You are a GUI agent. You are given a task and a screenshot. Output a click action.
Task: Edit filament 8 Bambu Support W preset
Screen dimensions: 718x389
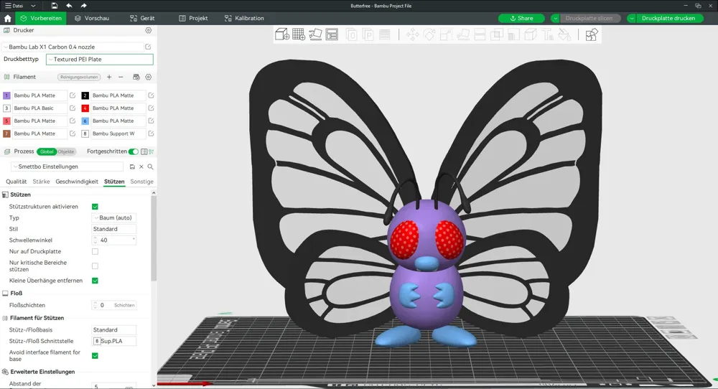151,133
